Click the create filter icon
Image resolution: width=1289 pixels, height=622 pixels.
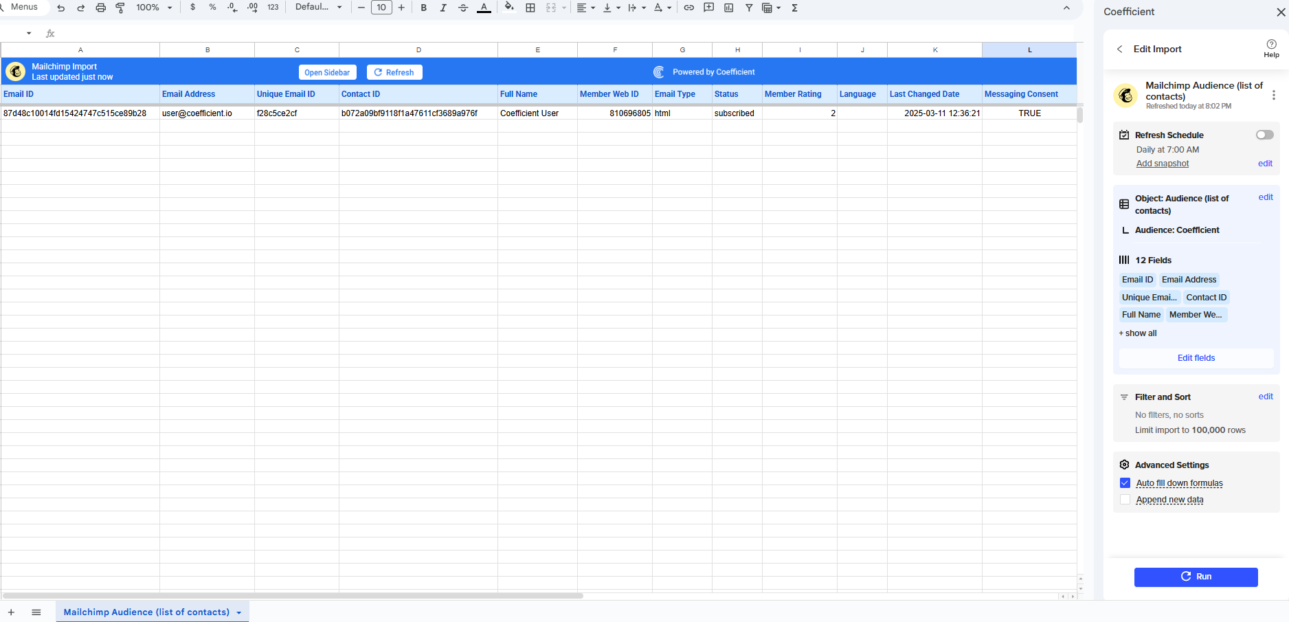point(749,8)
